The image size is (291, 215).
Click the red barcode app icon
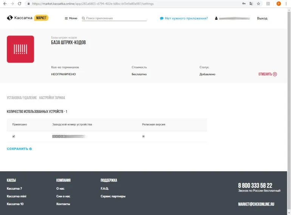pyautogui.click(x=20, y=49)
